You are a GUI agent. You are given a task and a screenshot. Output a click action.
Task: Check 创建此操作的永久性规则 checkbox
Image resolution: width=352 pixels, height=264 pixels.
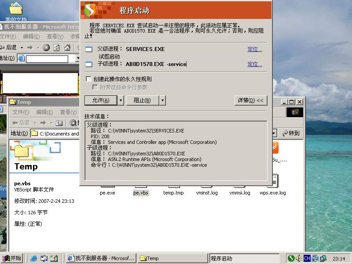(x=89, y=79)
